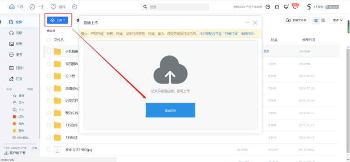
Task: Tick the checkbox for 安卓-组织-480.jpg
Action: [x=49, y=150]
